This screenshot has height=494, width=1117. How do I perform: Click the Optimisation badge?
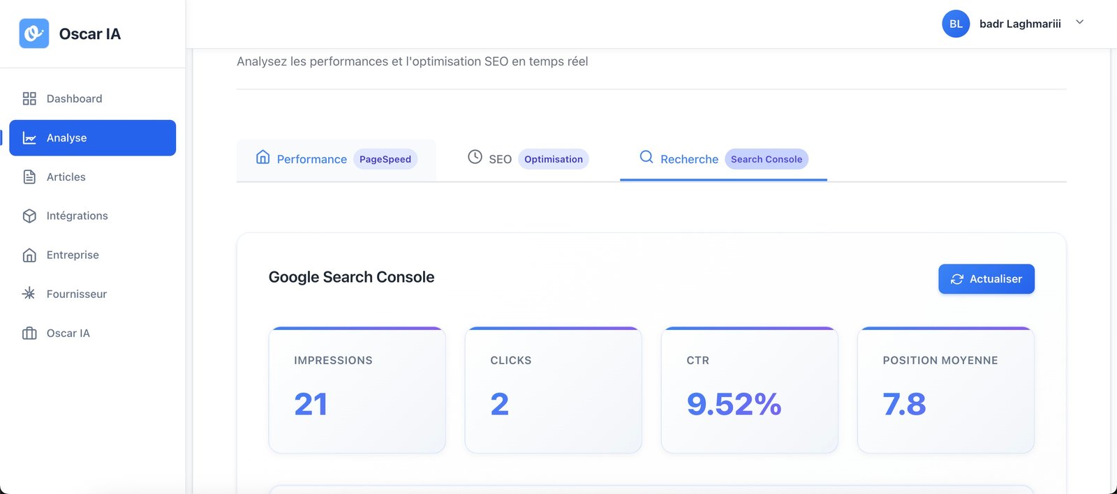554,159
